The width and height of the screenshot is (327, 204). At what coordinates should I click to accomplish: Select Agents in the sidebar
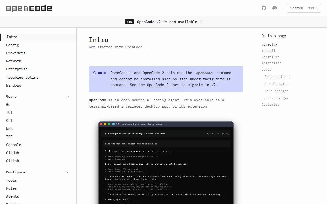click(13, 196)
